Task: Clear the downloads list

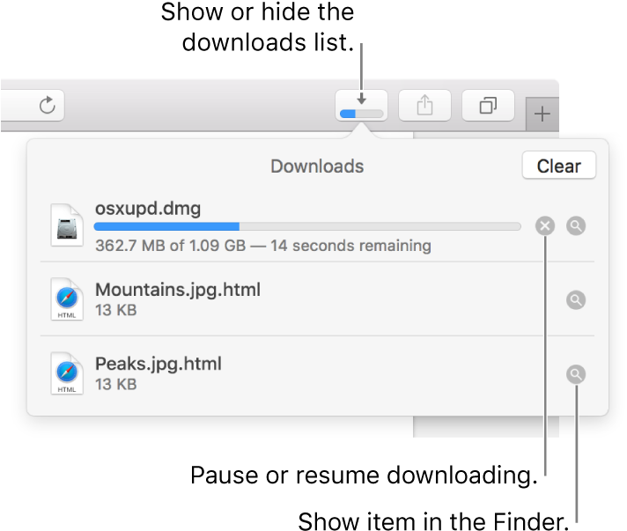Action: [x=558, y=166]
